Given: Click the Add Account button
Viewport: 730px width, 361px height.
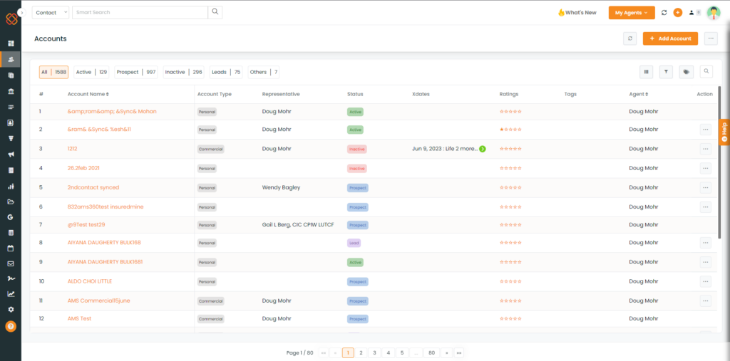Looking at the screenshot, I should coord(670,38).
